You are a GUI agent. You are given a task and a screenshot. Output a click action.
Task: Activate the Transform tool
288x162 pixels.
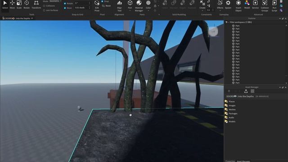pyautogui.click(x=36, y=4)
